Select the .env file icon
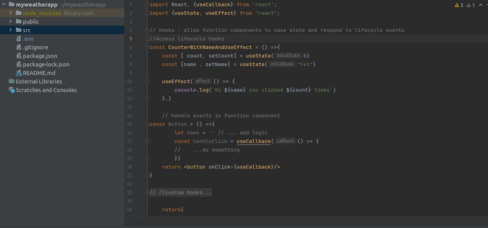Image resolution: width=488 pixels, height=228 pixels. [x=19, y=39]
